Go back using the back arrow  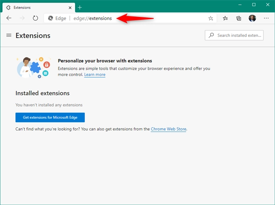click(x=9, y=18)
